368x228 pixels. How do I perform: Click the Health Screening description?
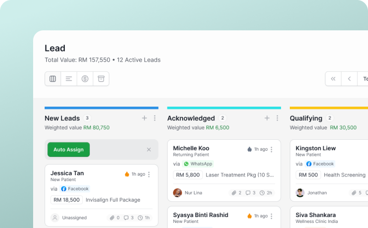coord(345,175)
